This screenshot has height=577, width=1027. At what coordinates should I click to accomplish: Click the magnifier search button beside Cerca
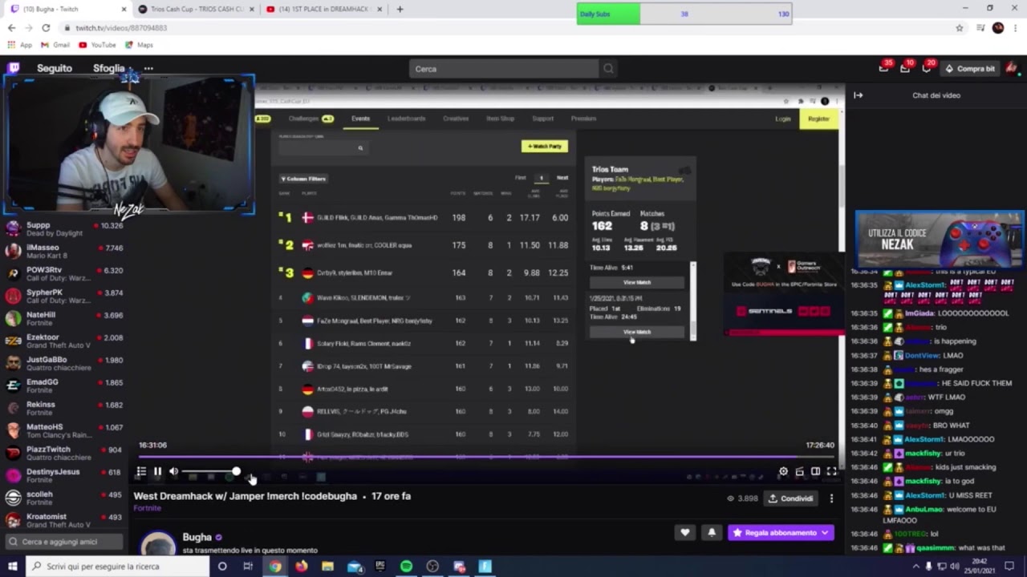coord(608,69)
